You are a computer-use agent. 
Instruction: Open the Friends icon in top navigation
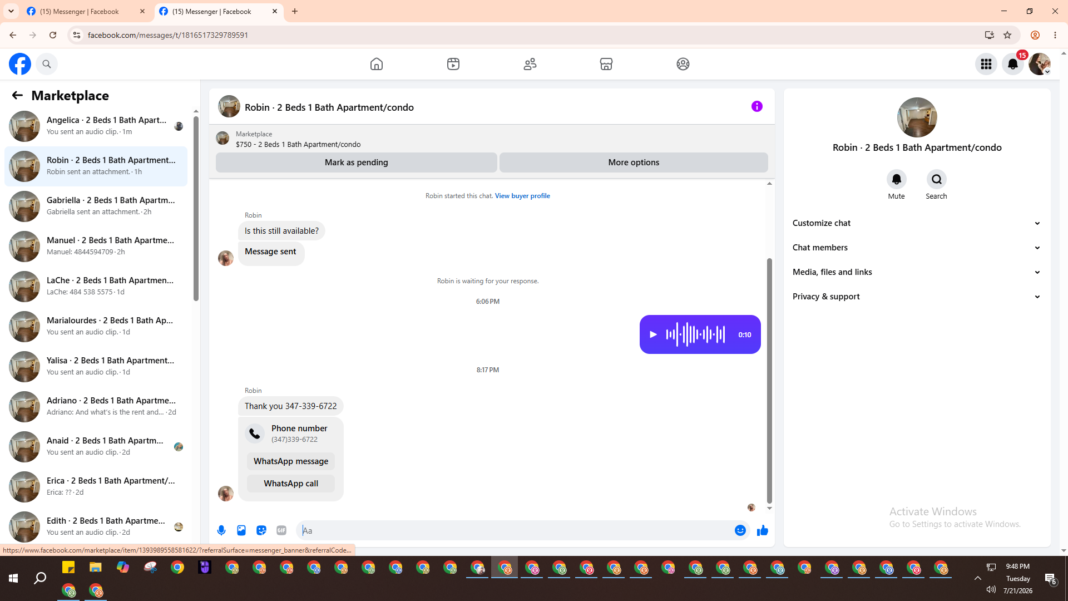point(530,64)
